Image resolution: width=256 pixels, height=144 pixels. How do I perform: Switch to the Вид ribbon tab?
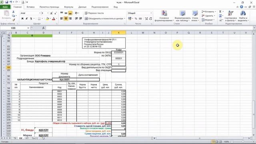tap(116, 7)
